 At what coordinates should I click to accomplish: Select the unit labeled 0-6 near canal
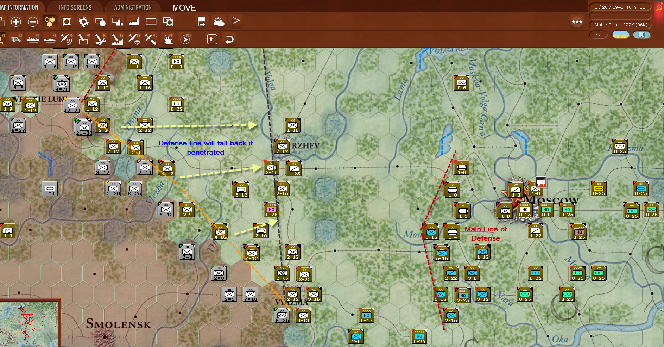point(462,83)
